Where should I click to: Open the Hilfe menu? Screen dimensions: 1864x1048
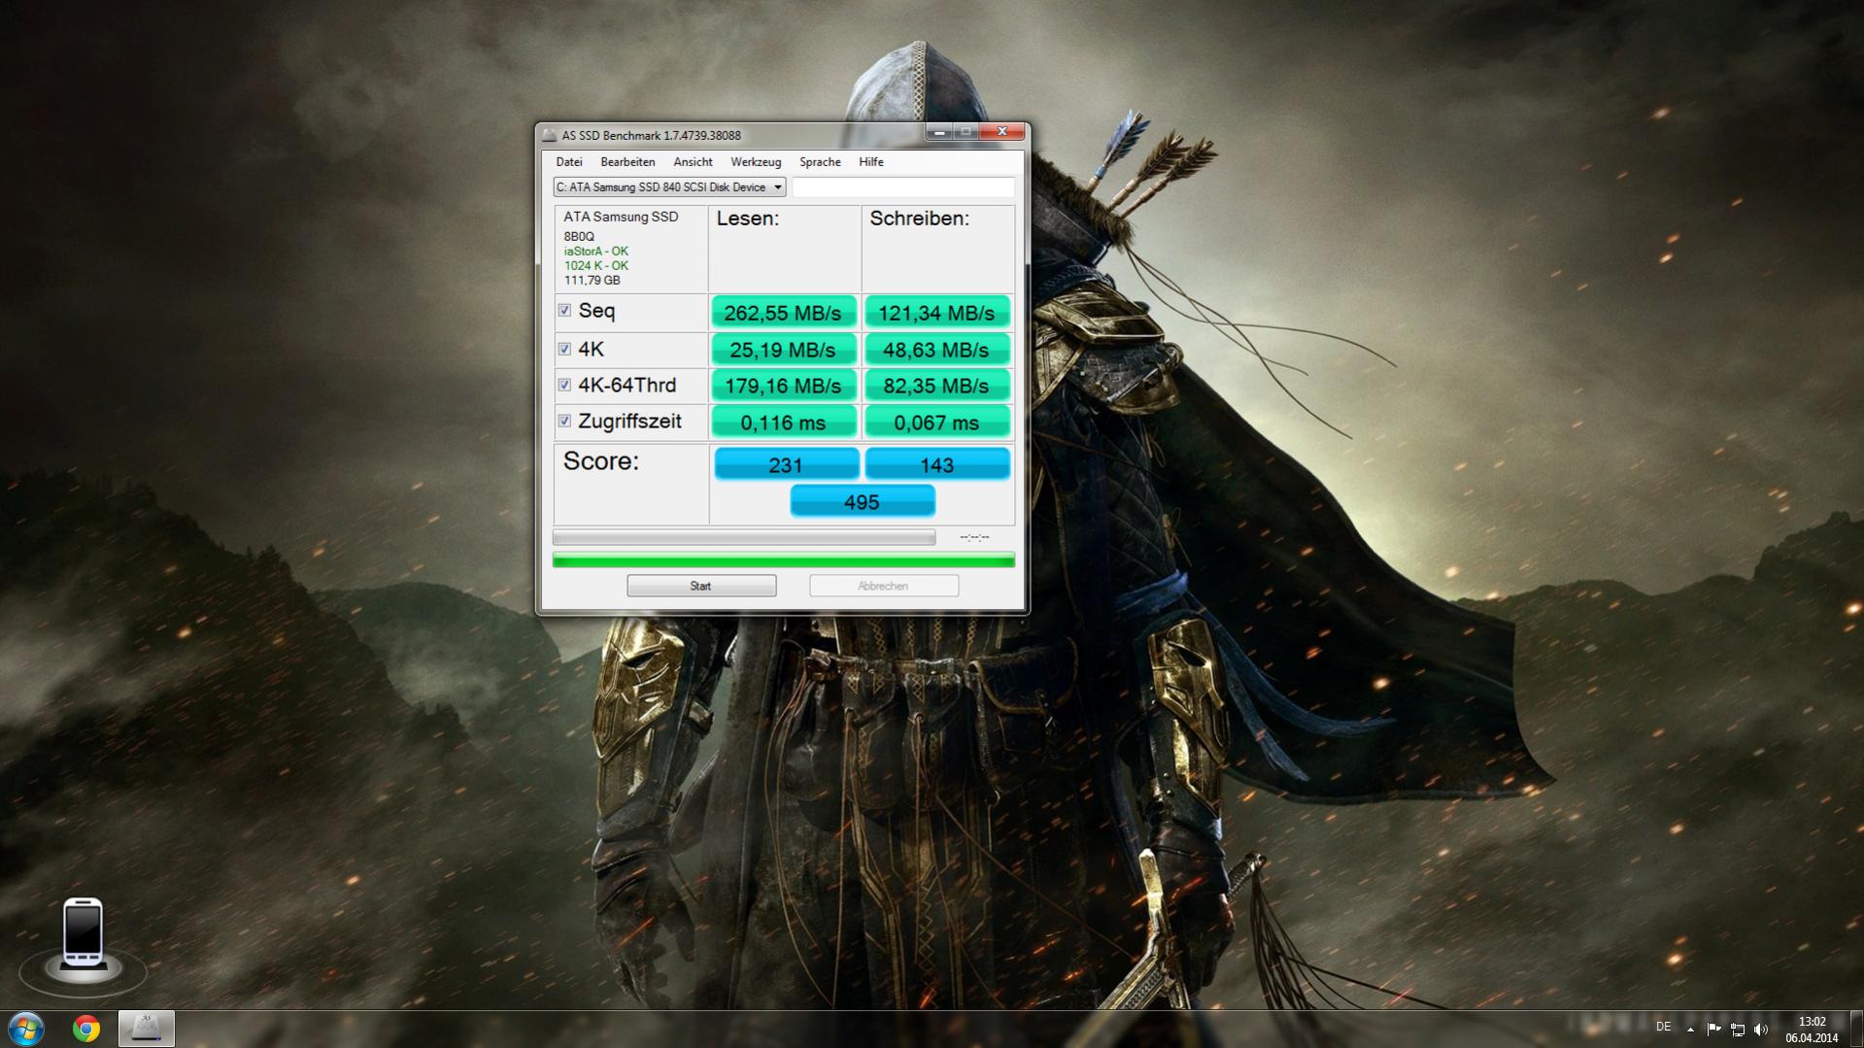pos(871,162)
